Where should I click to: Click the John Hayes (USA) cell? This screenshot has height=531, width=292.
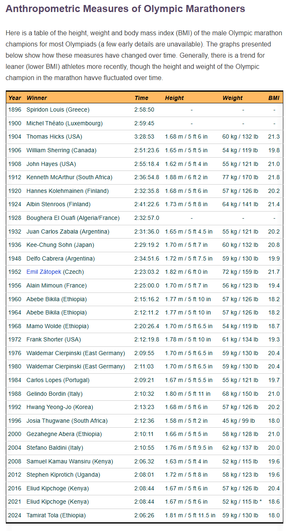(51, 164)
